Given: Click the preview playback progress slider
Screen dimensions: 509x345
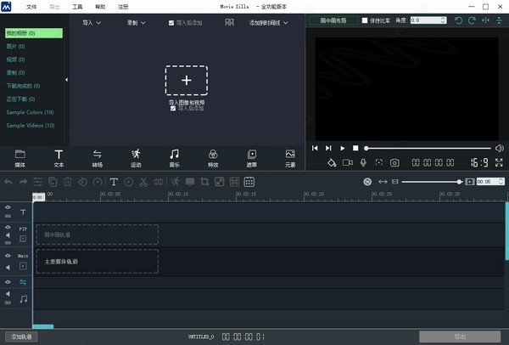Looking at the screenshot, I should point(428,148).
